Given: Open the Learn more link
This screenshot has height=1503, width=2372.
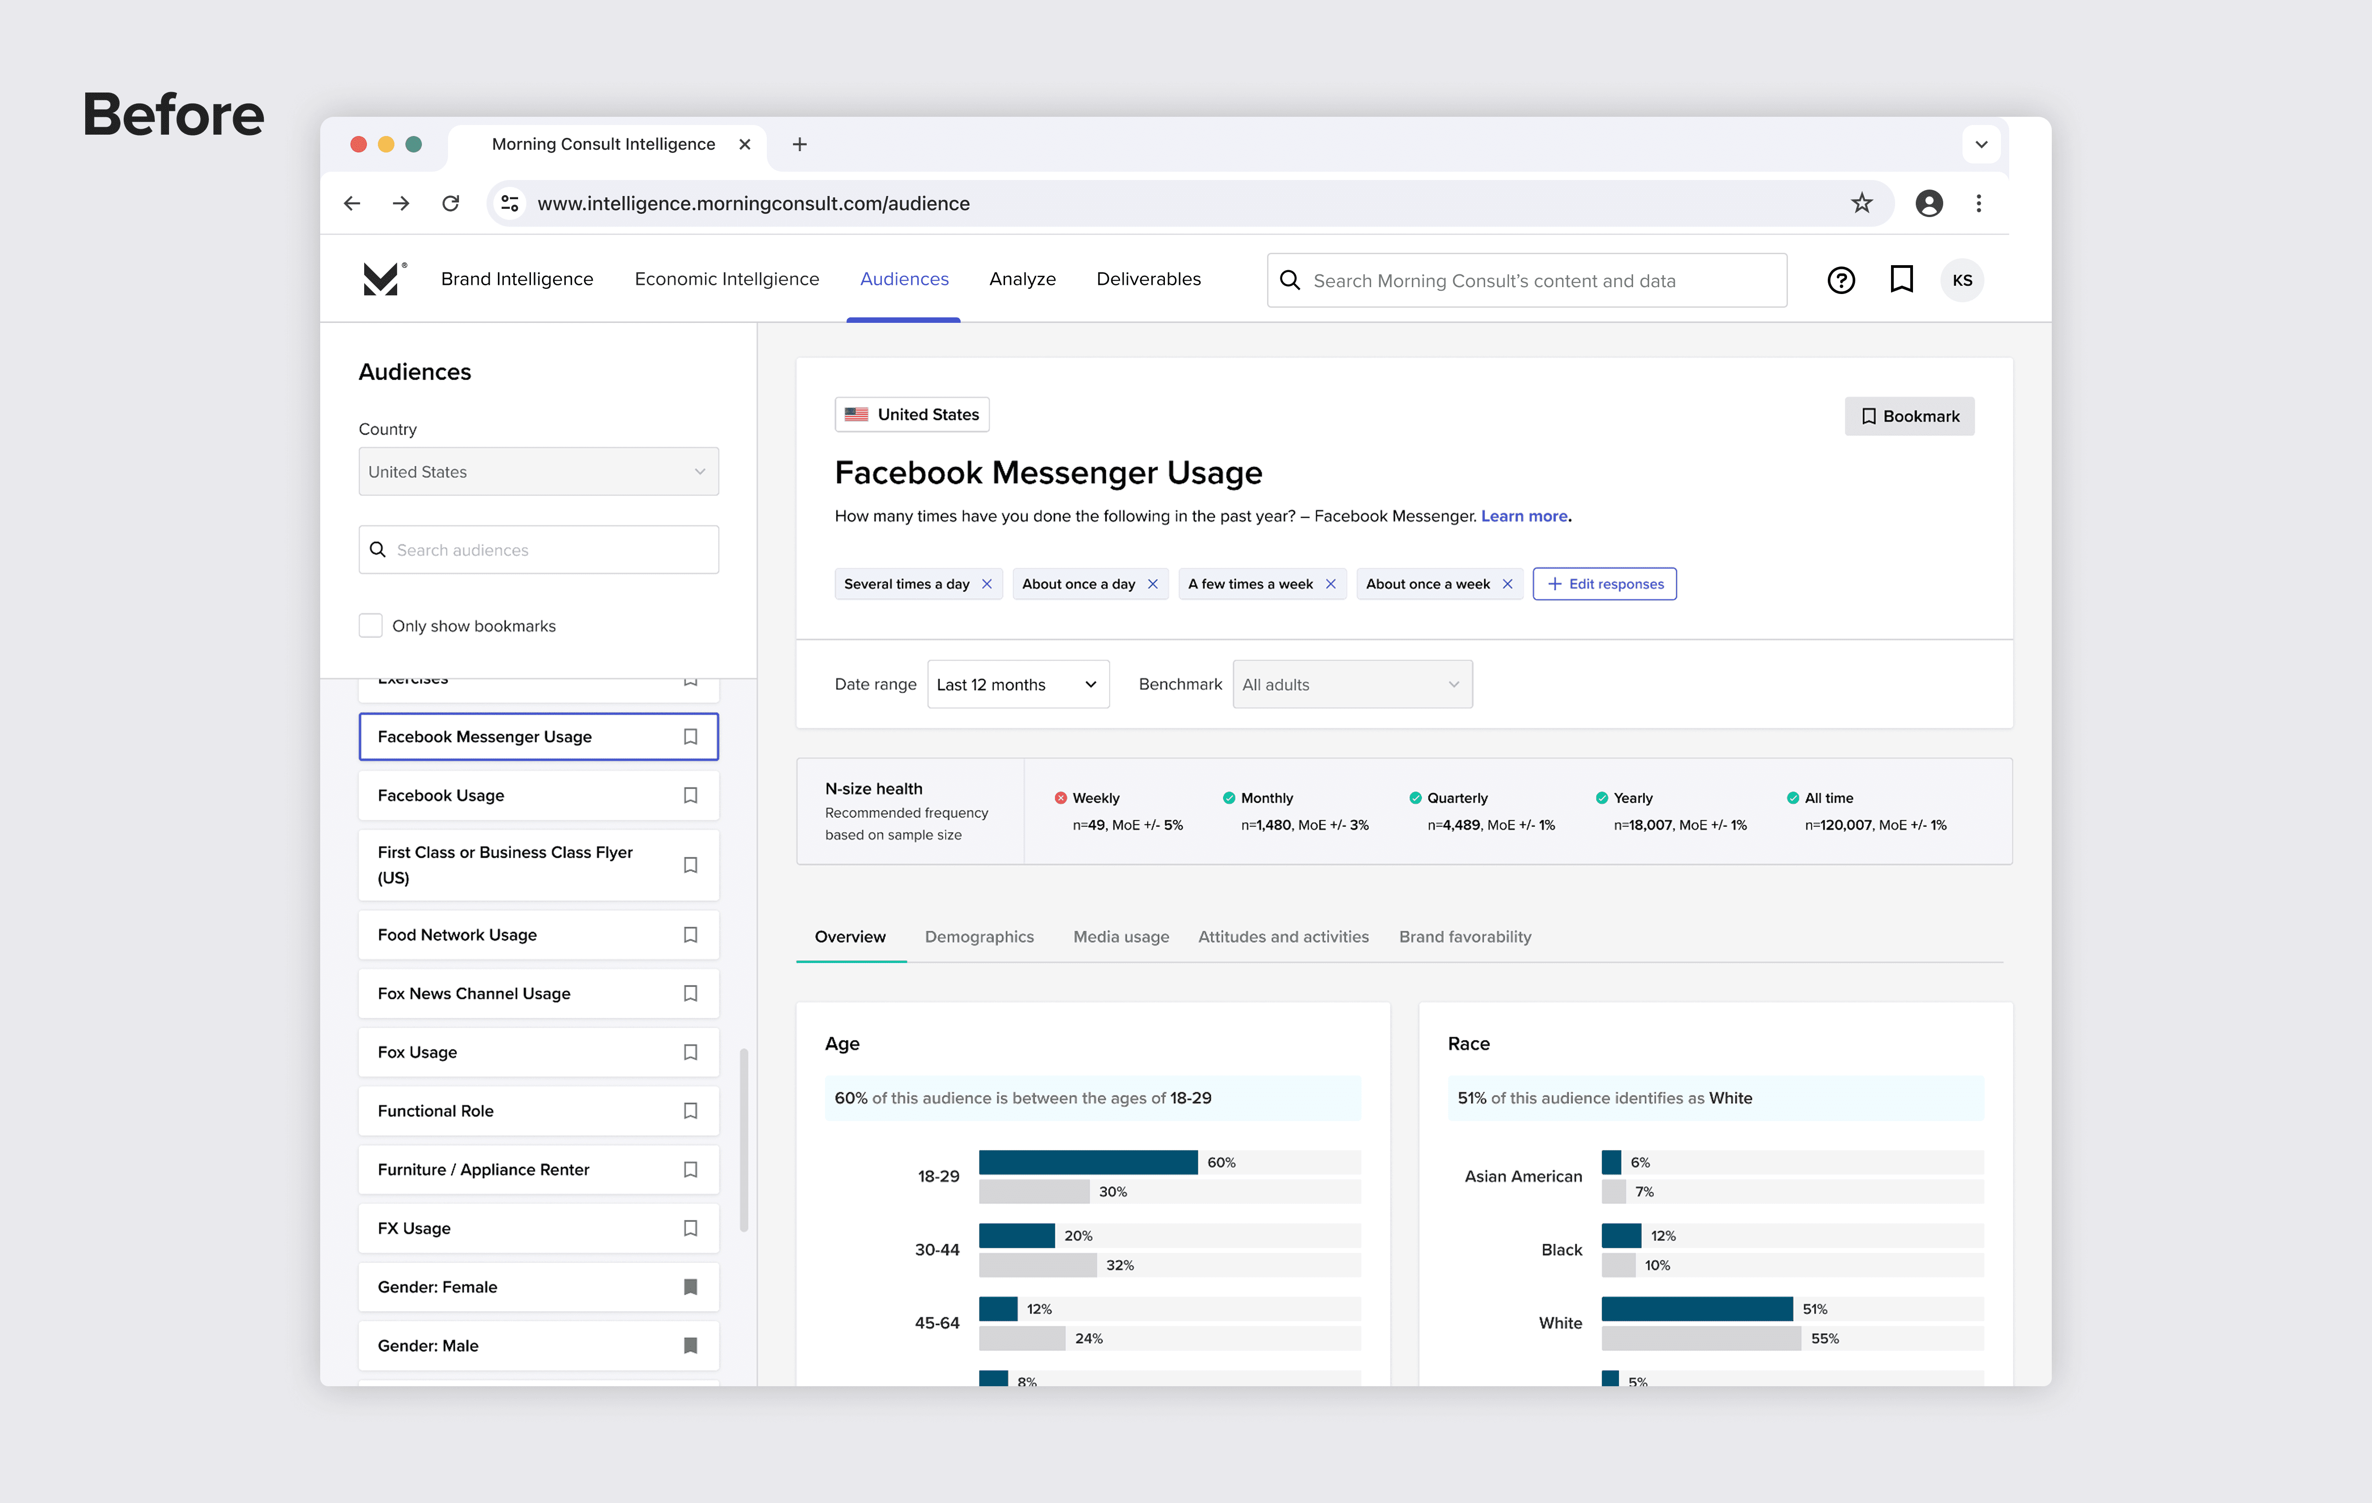Looking at the screenshot, I should (x=1524, y=516).
